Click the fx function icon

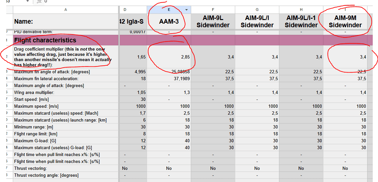tap(39, 2)
